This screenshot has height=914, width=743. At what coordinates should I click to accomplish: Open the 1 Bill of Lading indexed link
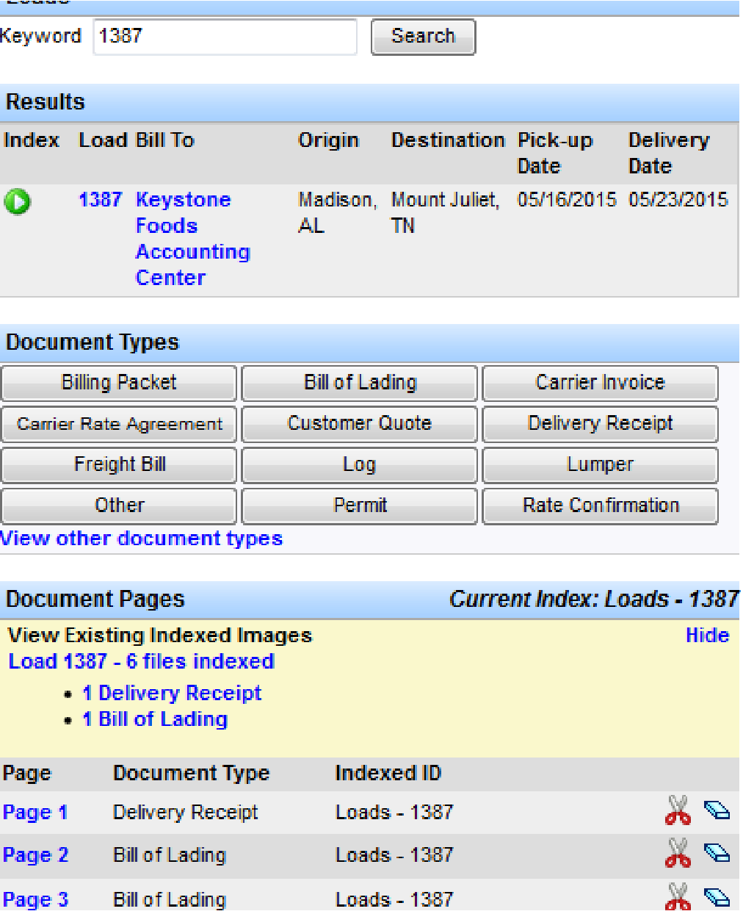pos(155,719)
